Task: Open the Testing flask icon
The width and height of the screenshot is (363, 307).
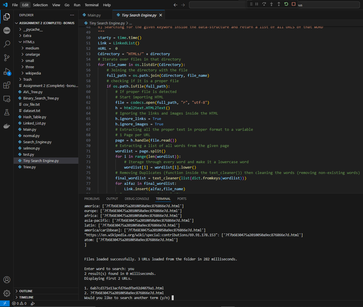Action: [x=7, y=112]
